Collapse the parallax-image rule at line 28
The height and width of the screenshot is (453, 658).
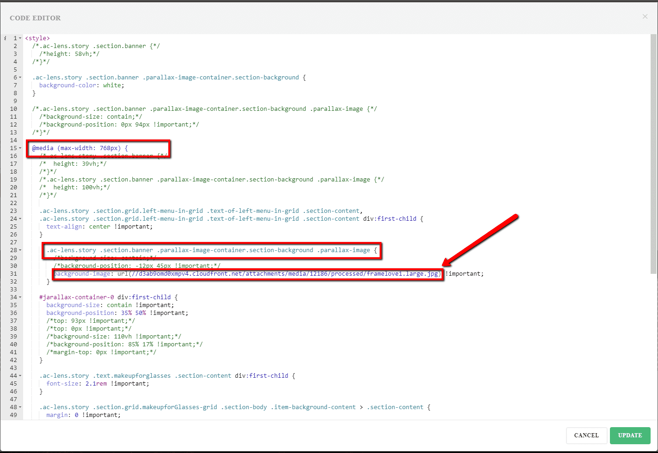click(x=20, y=250)
